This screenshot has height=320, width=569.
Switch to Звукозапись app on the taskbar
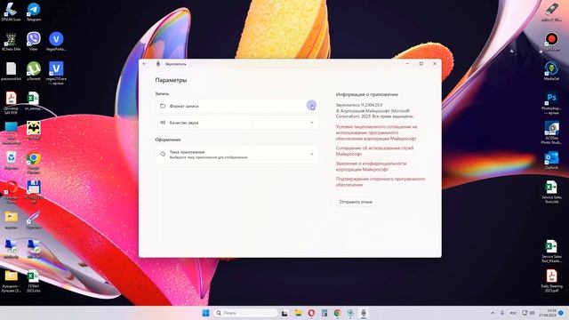click(x=364, y=313)
